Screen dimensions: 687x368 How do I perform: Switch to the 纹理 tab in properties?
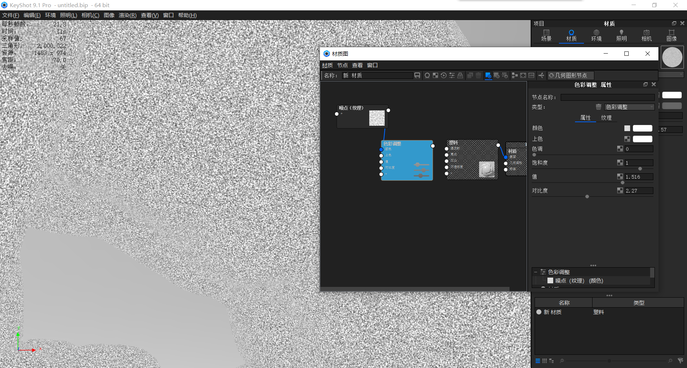point(607,118)
